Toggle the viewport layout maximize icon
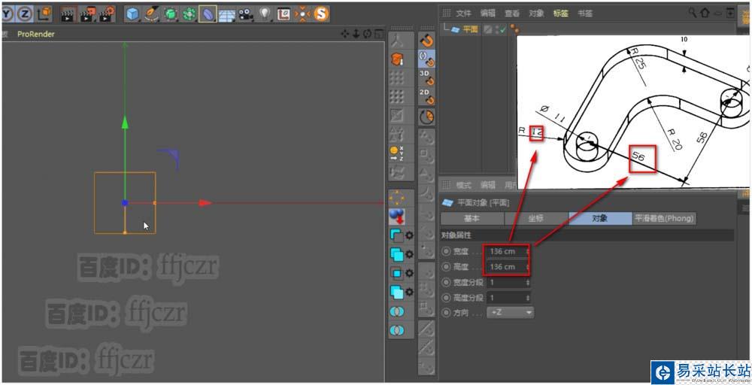Viewport: 752px width, 385px height. click(x=379, y=34)
